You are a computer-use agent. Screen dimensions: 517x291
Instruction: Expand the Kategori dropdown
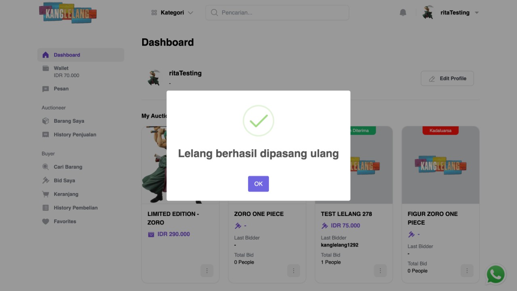(x=172, y=13)
